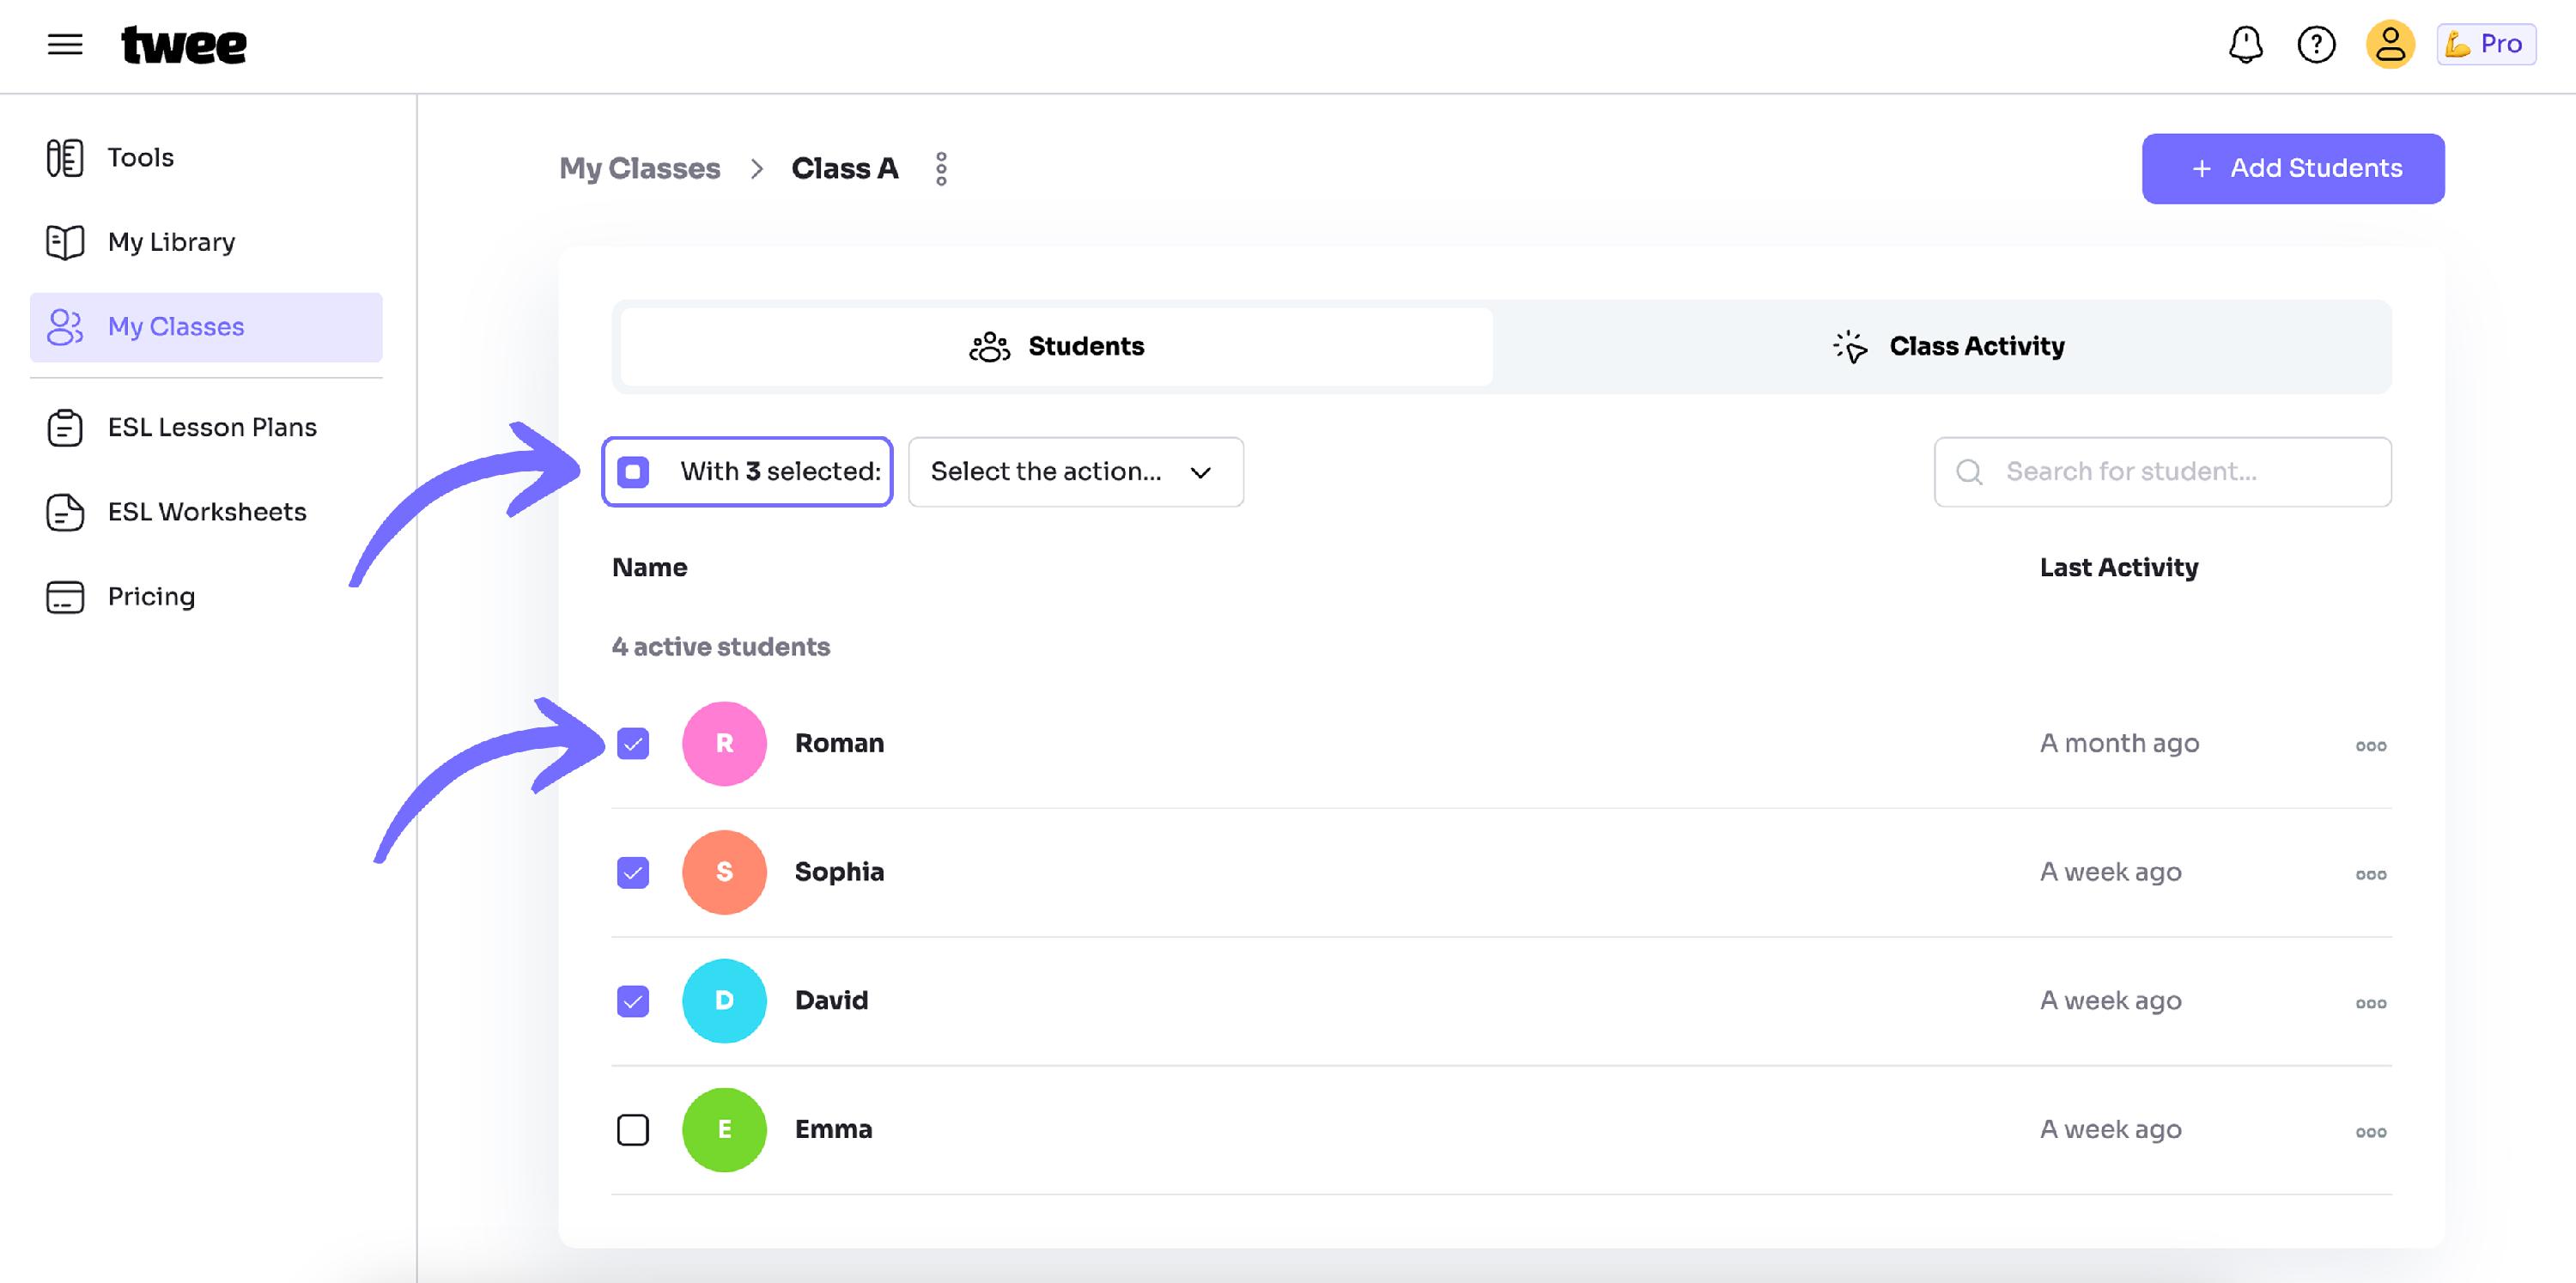This screenshot has height=1283, width=2576.
Task: Click Emma's green avatar
Action: (724, 1130)
